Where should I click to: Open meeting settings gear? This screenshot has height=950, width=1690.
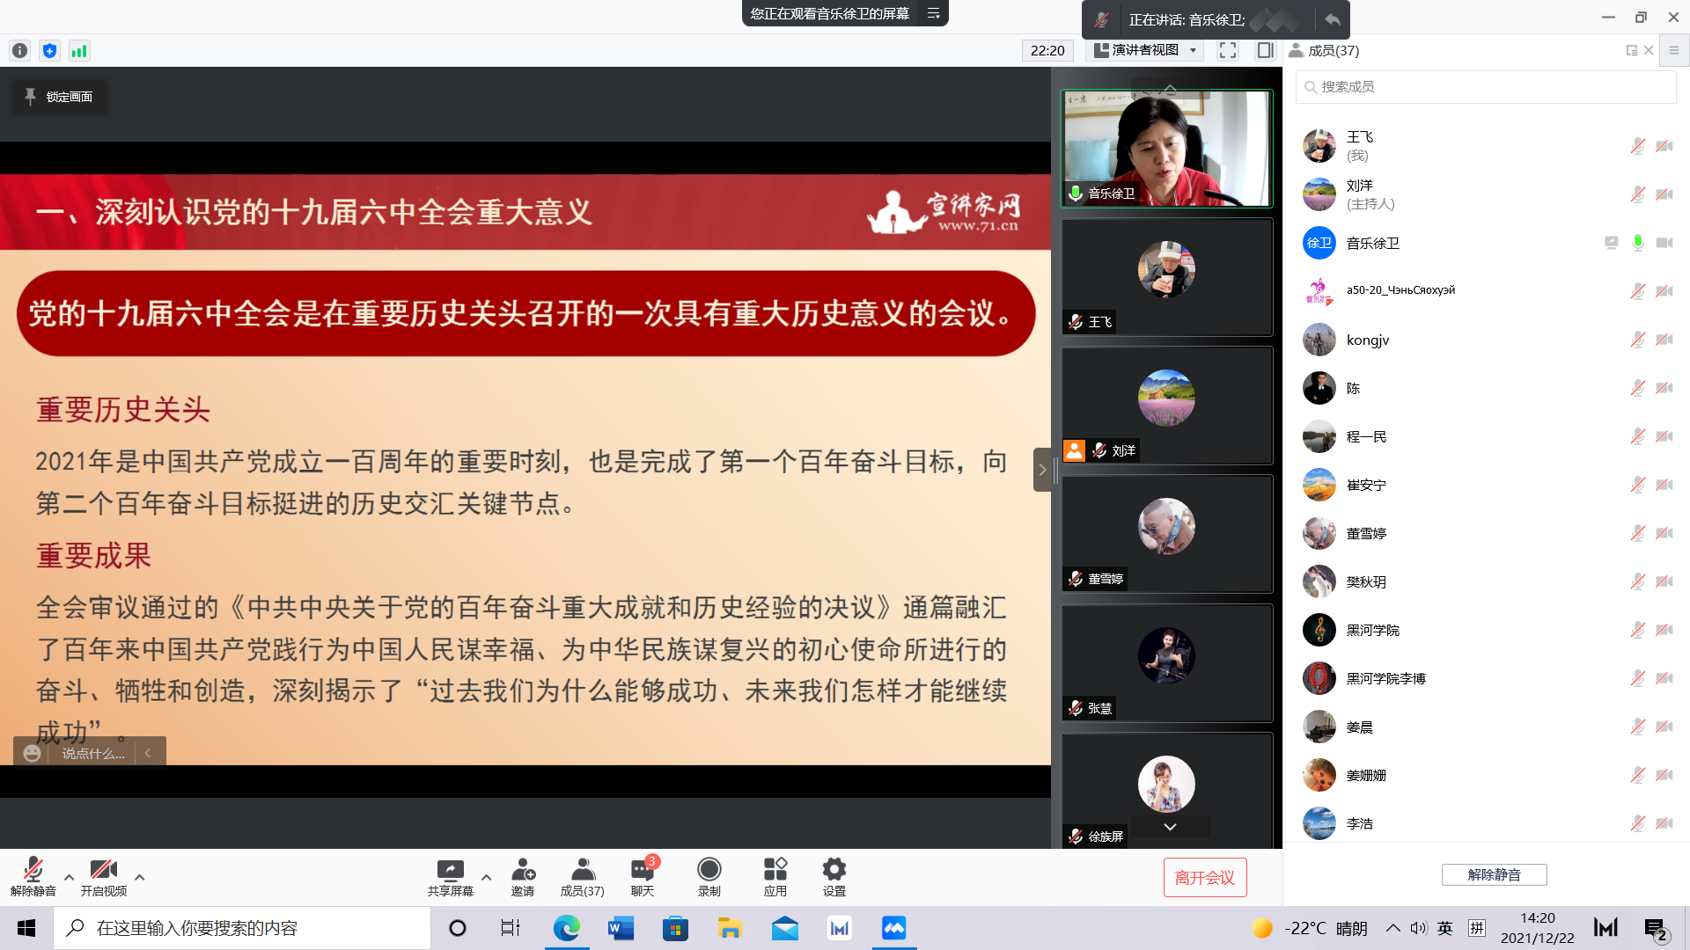click(x=834, y=877)
